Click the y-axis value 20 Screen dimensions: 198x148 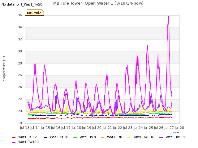[20, 111]
